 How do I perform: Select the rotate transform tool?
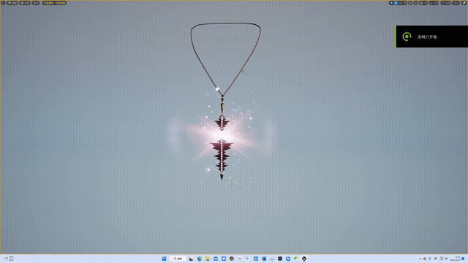pos(400,3)
